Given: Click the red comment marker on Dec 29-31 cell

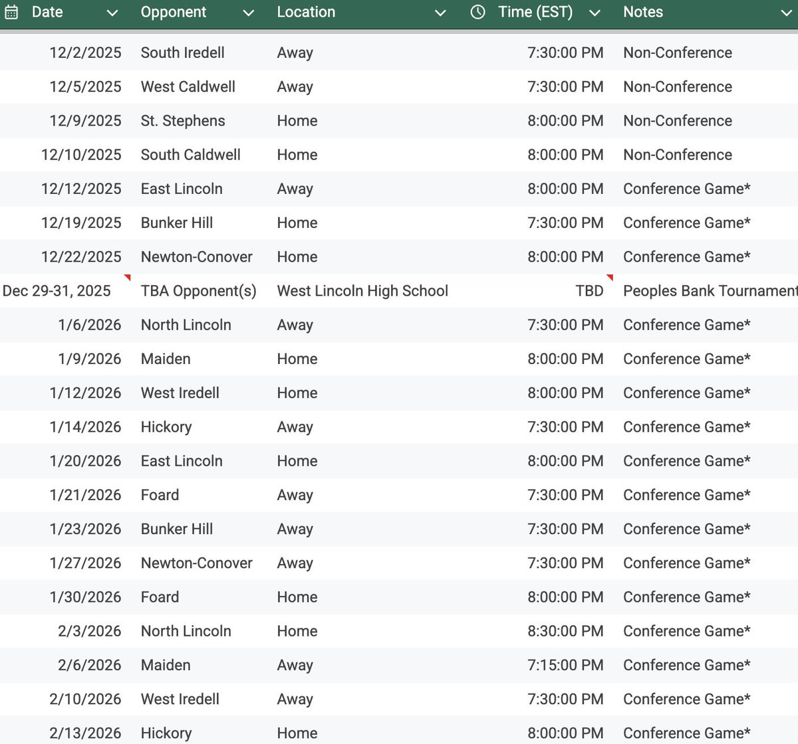Looking at the screenshot, I should (127, 277).
